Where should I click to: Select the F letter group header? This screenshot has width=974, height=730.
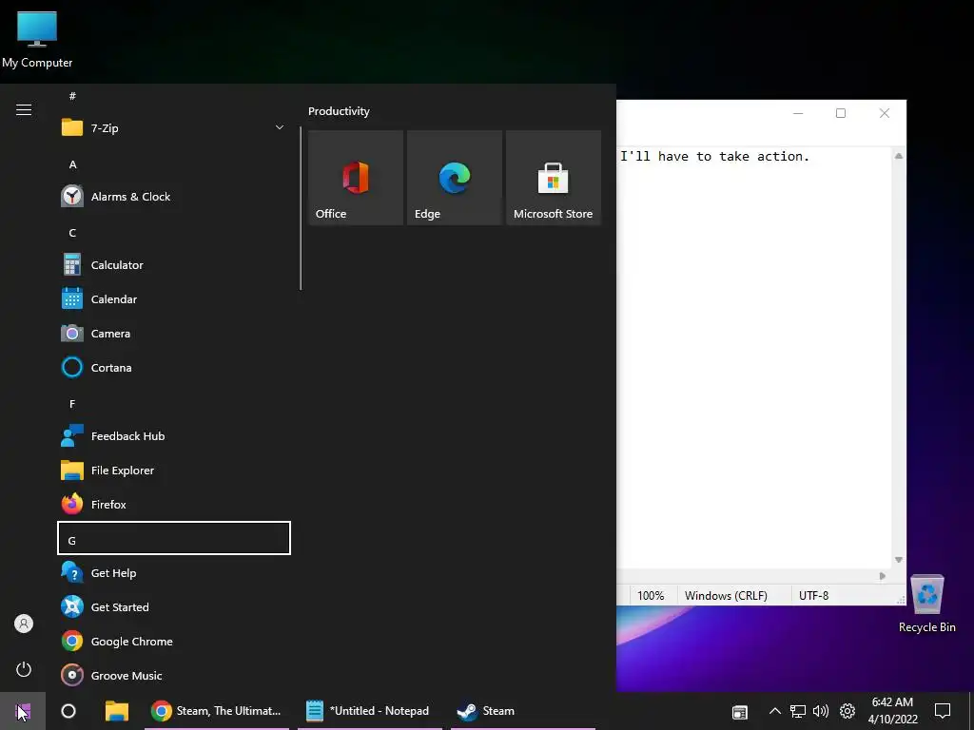pyautogui.click(x=173, y=404)
